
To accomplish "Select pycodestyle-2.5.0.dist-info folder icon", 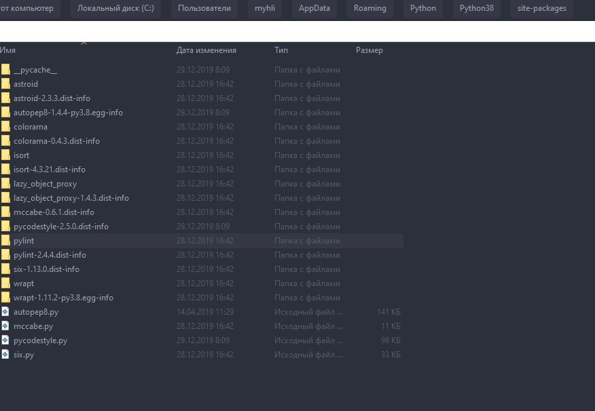I will pyautogui.click(x=5, y=226).
